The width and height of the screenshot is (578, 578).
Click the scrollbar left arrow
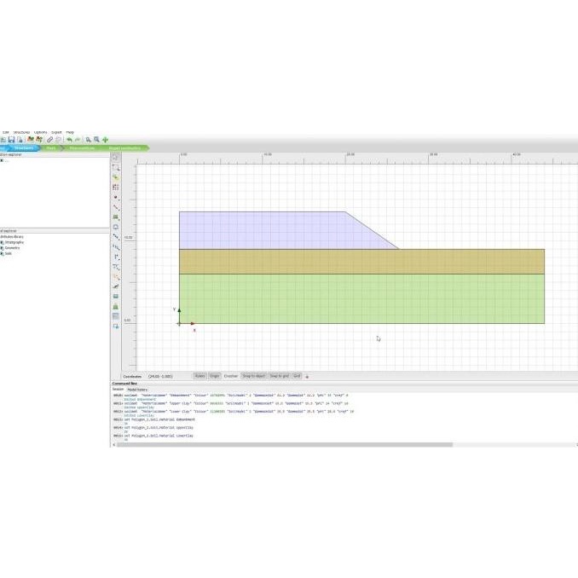click(114, 445)
